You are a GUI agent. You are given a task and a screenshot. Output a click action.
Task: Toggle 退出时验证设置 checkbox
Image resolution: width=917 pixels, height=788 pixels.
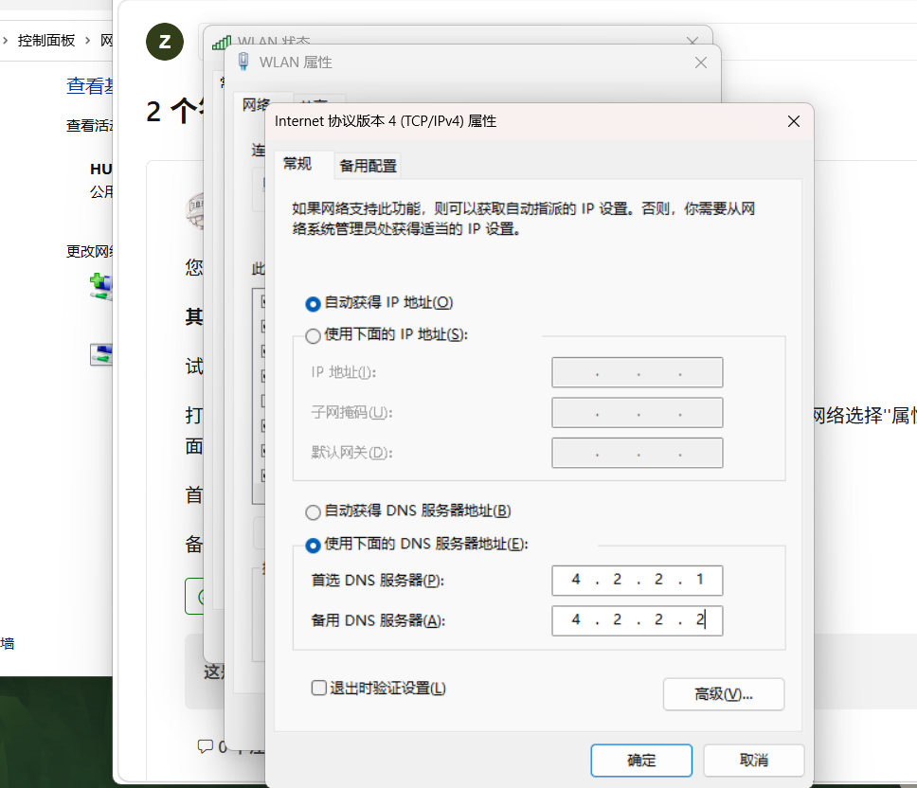318,688
